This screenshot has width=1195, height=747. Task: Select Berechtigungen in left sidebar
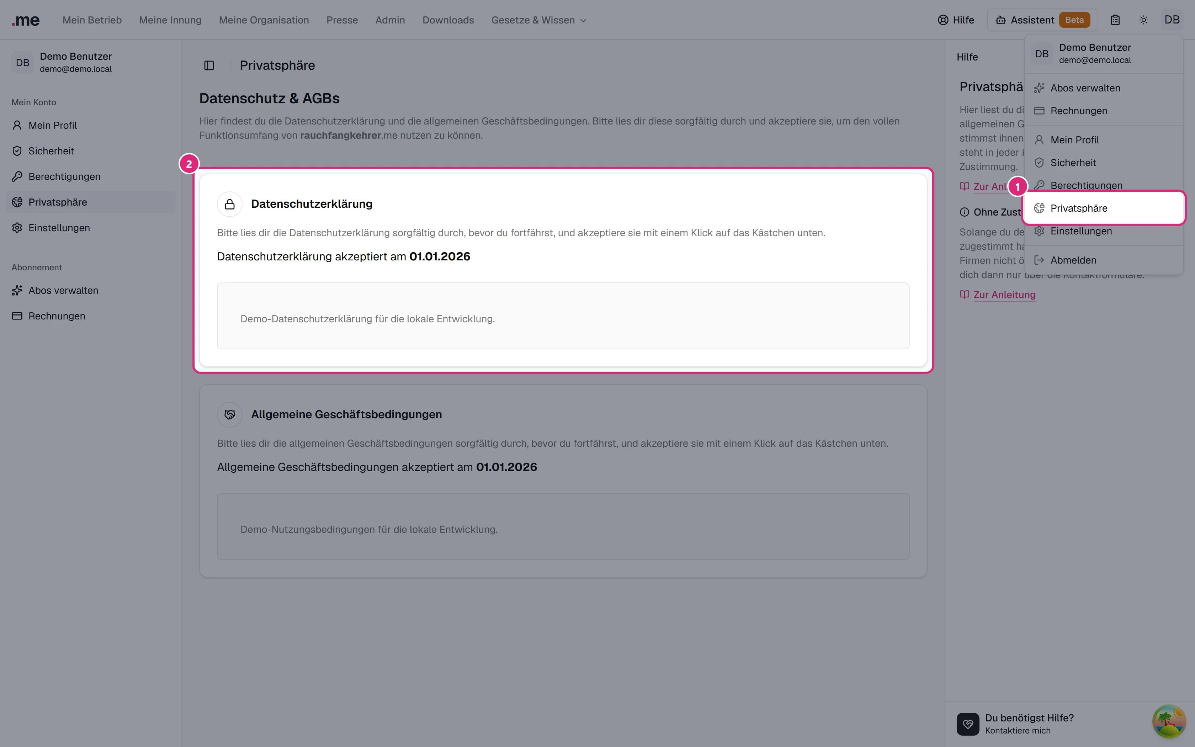pyautogui.click(x=90, y=177)
